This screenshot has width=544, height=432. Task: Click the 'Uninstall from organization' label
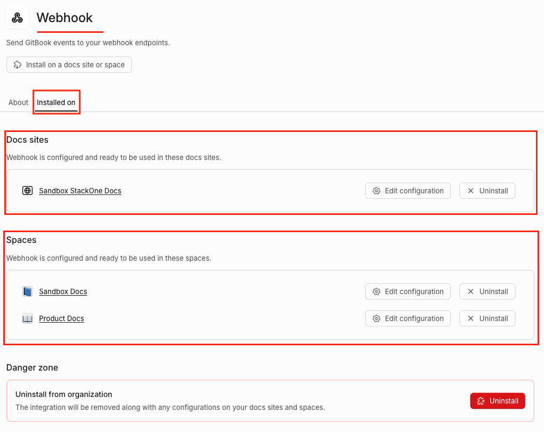pos(64,394)
